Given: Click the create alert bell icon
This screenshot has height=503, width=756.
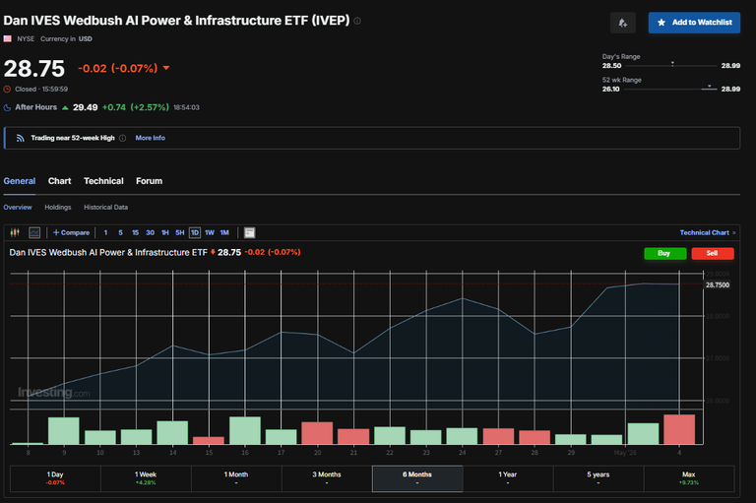Looking at the screenshot, I should click(x=622, y=23).
